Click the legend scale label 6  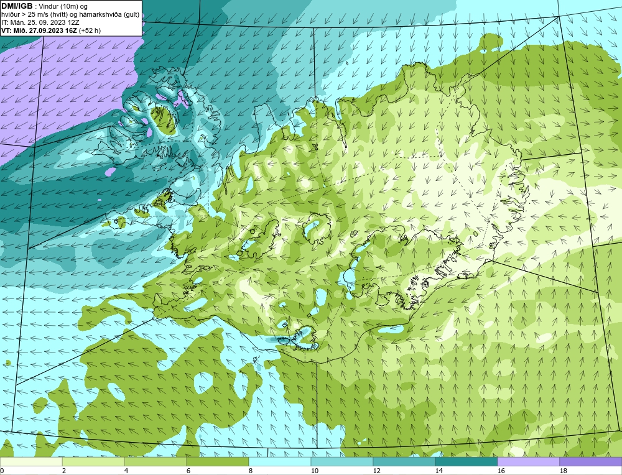(x=188, y=471)
